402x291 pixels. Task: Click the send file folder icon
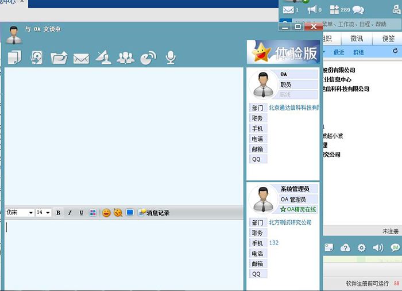(x=59, y=58)
